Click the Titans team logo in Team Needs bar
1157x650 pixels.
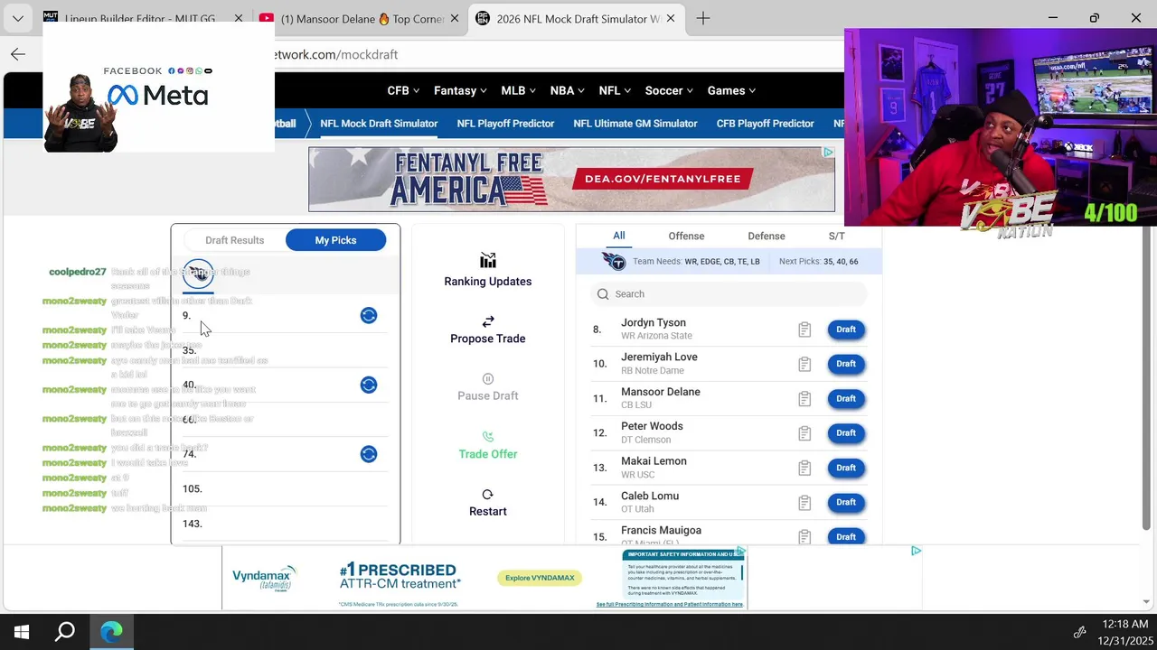(614, 262)
